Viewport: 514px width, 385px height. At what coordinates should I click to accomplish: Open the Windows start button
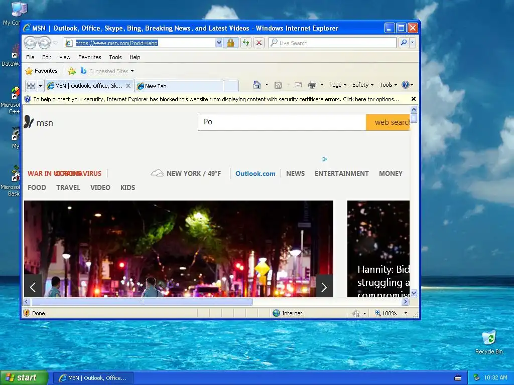pos(24,378)
